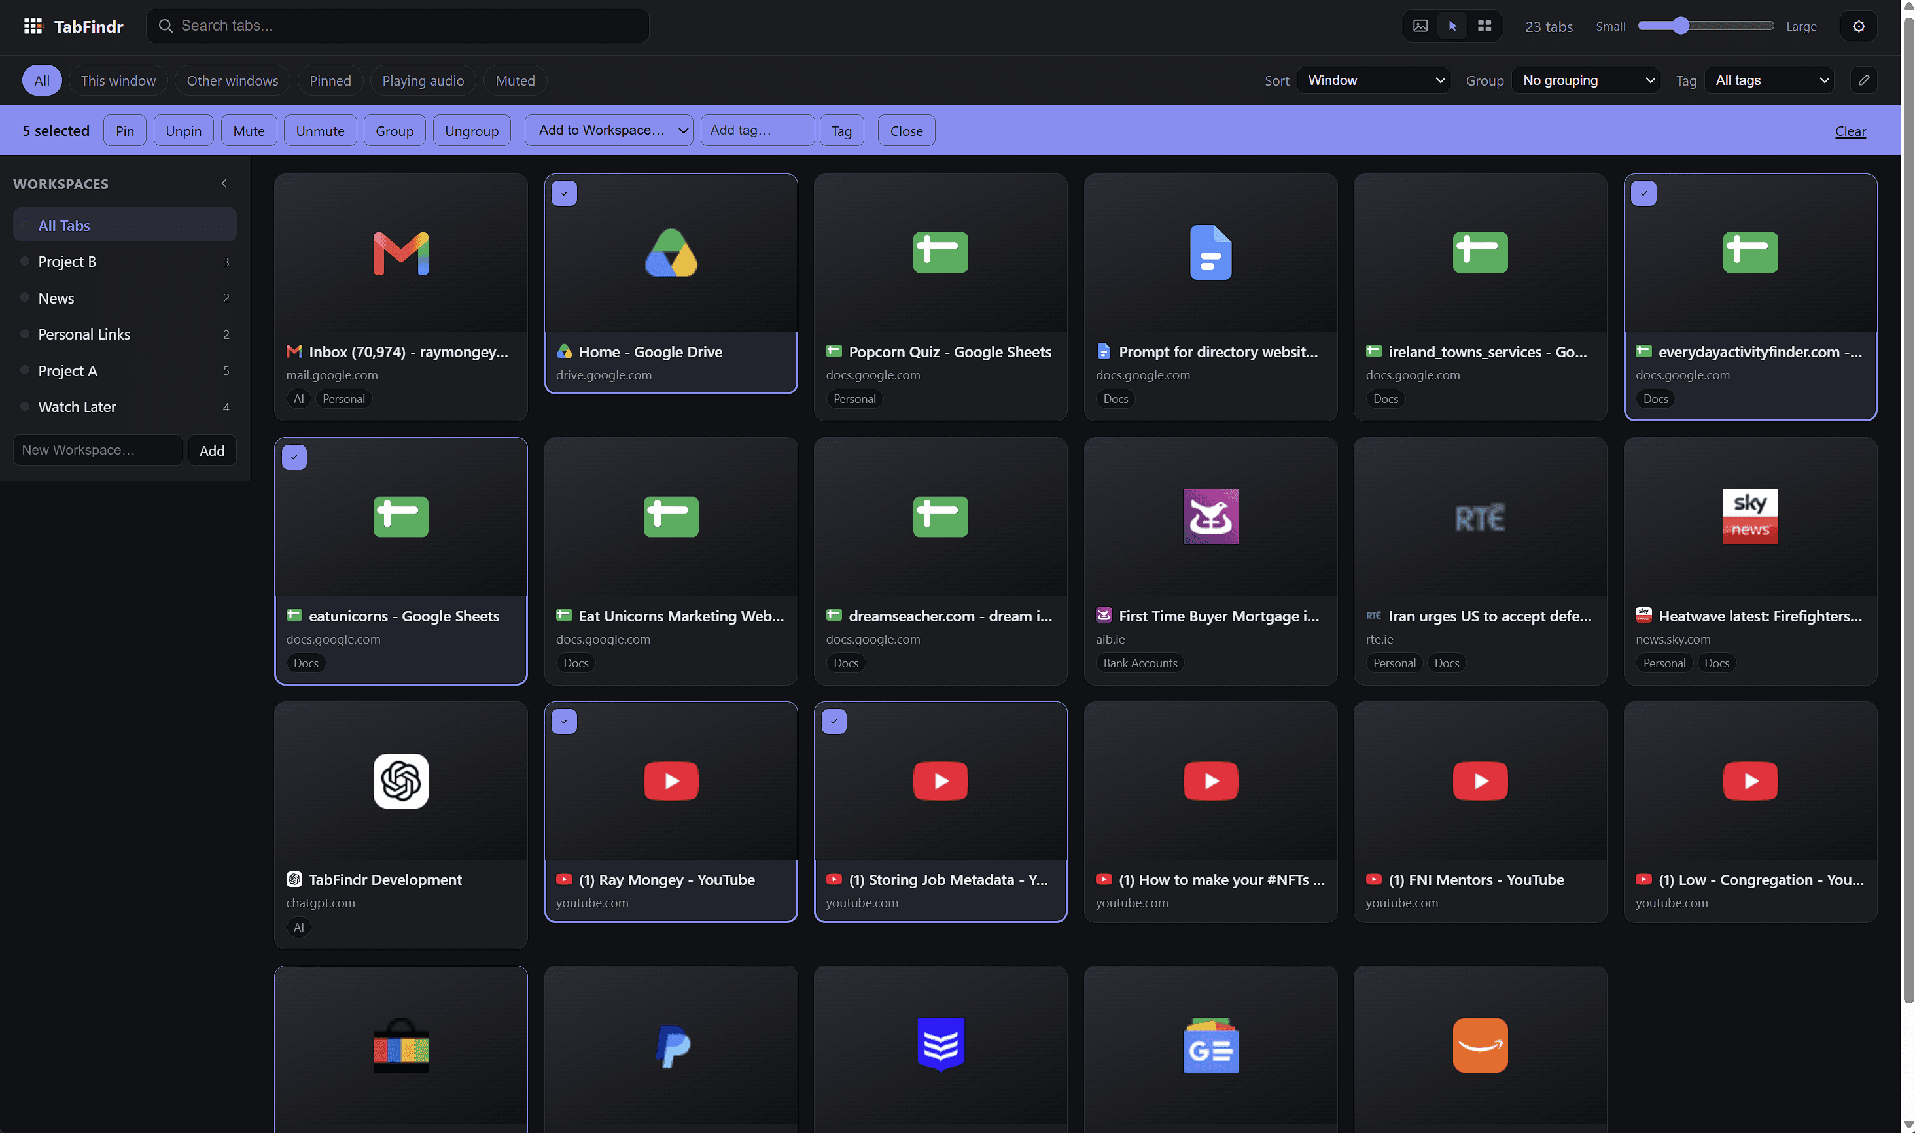The image size is (1915, 1133).
Task: Uncheck the everydayactivityfinder.com card
Action: click(x=1643, y=193)
